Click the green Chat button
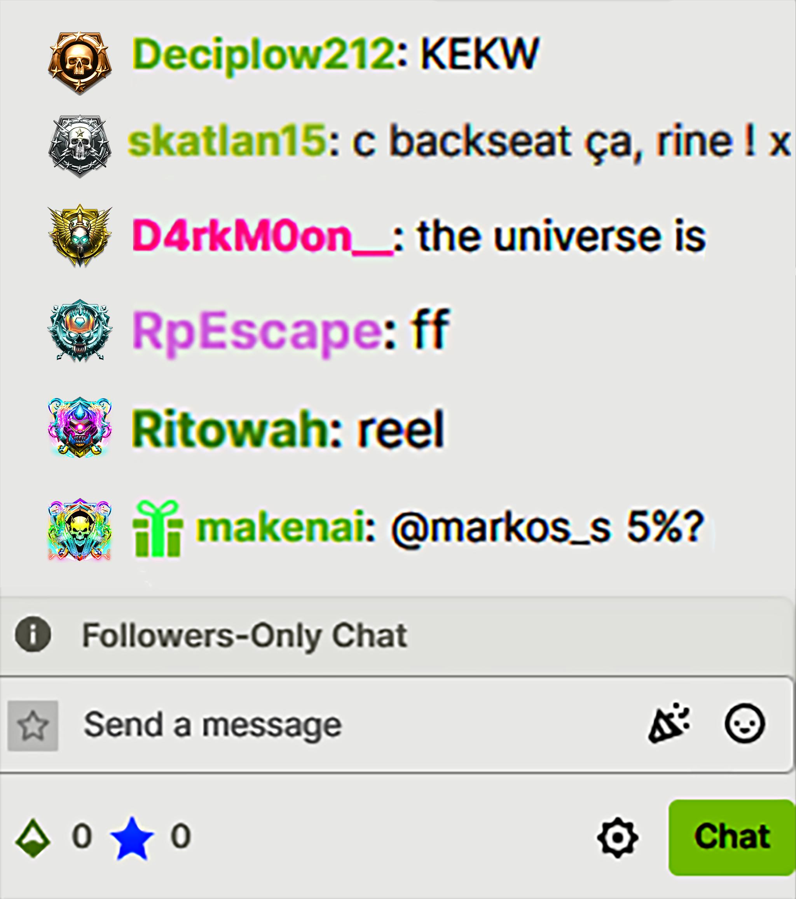The image size is (796, 899). (732, 838)
